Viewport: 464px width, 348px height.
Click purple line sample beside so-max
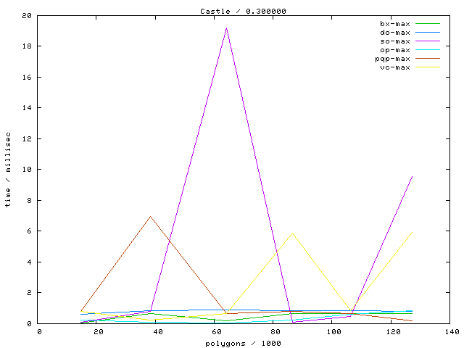coord(427,41)
